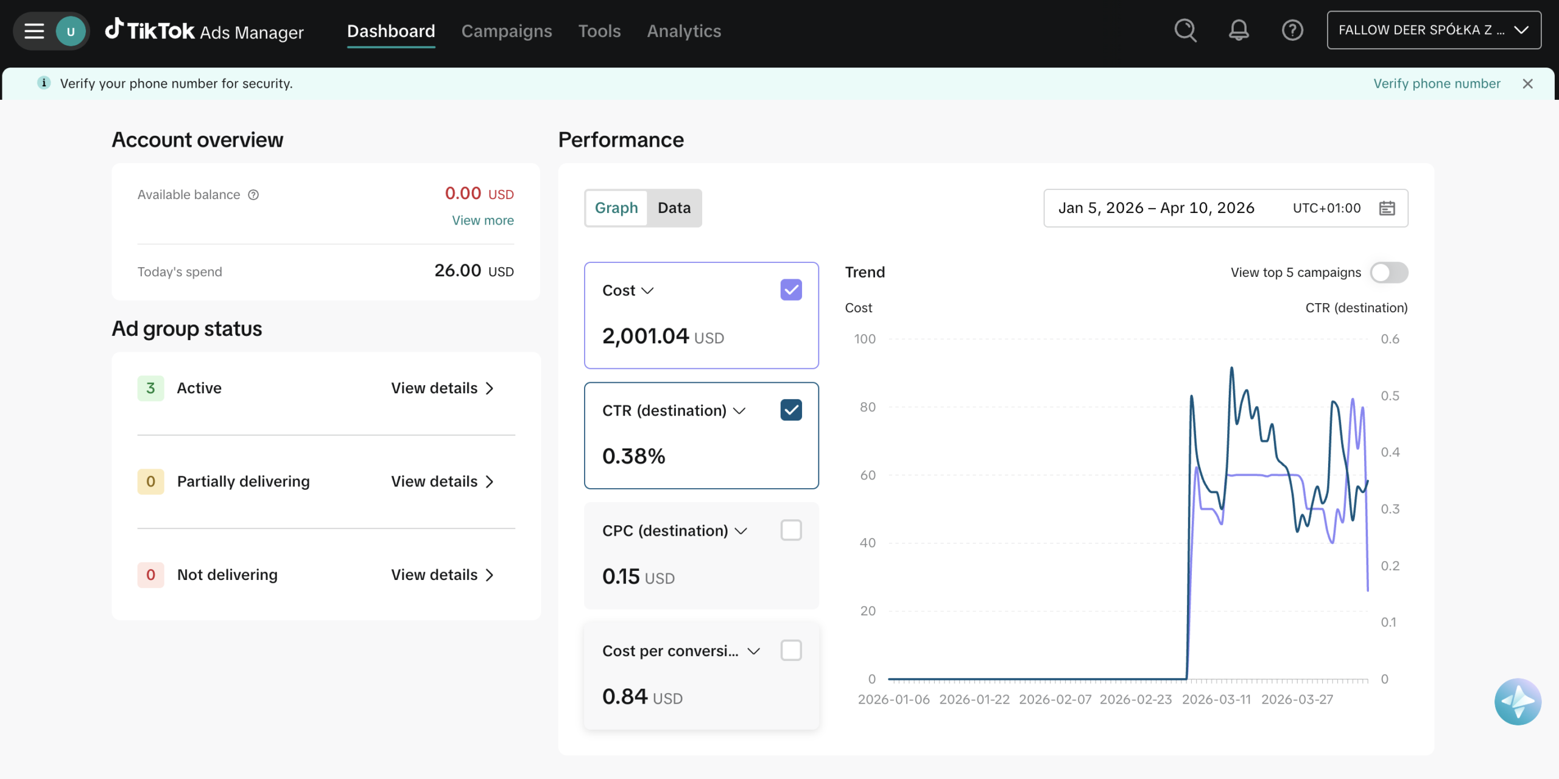The image size is (1559, 779).
Task: Click the user avatar icon
Action: coord(71,31)
